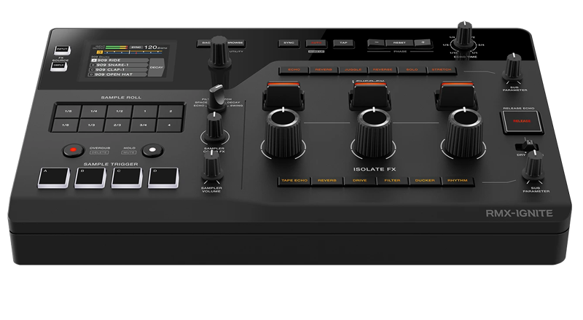Select the SOLO effect button

click(412, 69)
